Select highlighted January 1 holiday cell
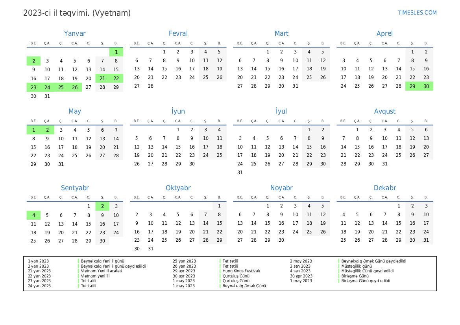 116,52
